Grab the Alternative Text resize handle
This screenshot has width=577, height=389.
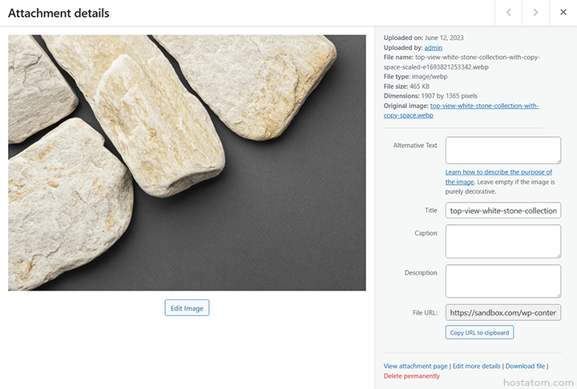point(558,160)
